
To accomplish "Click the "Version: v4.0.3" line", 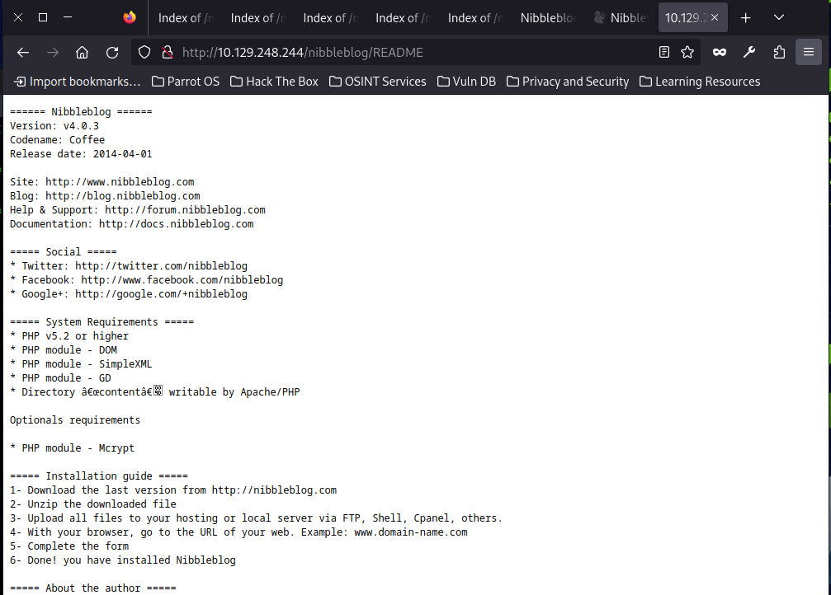I will click(x=54, y=126).
